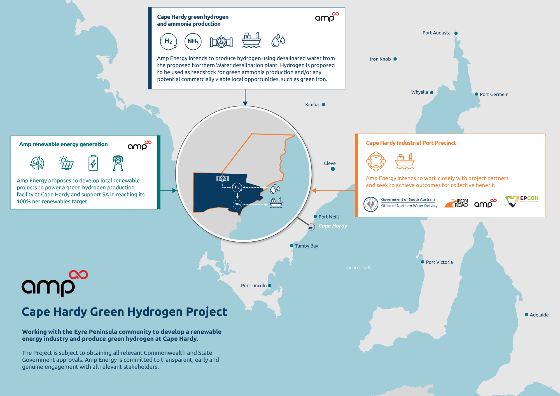Click the Port Neill label
560x396 pixels.
(328, 217)
